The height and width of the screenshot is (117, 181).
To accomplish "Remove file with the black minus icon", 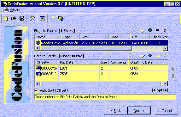I will click(157, 30).
